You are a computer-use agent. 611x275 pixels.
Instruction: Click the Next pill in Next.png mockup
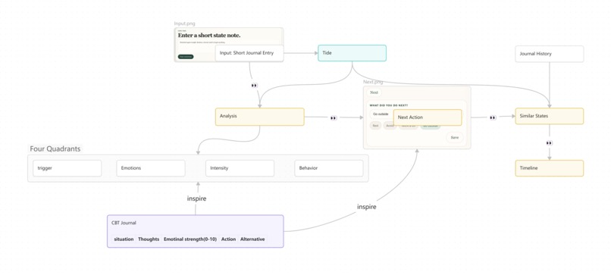(374, 92)
